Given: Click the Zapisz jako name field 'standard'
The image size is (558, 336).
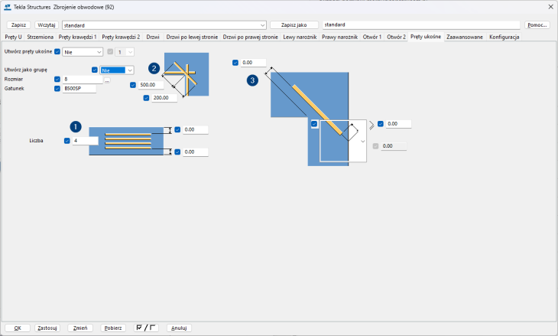Looking at the screenshot, I should coord(421,25).
